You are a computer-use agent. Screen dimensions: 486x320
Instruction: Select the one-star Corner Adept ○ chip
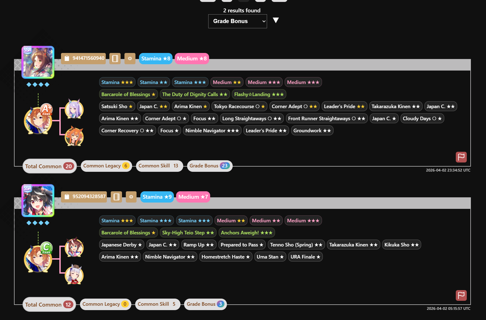point(166,119)
